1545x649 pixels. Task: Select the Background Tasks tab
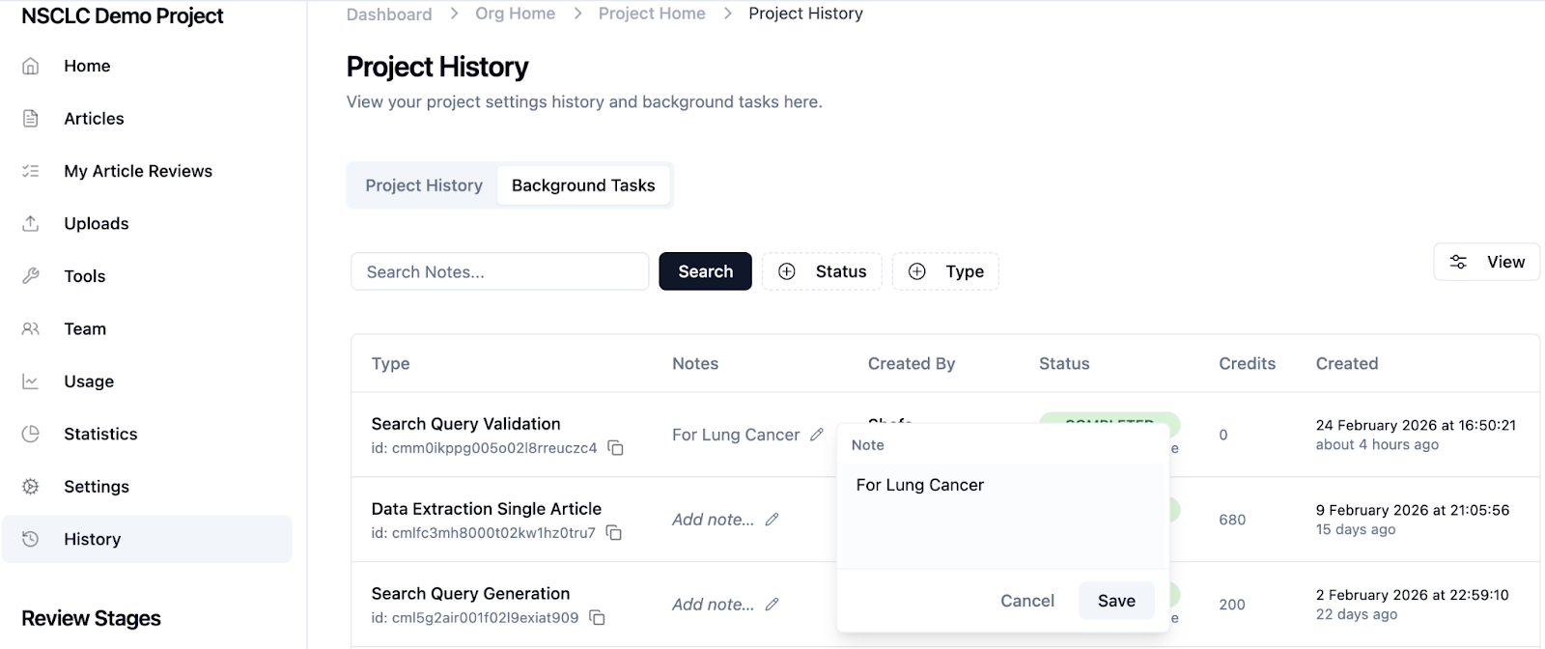(583, 185)
